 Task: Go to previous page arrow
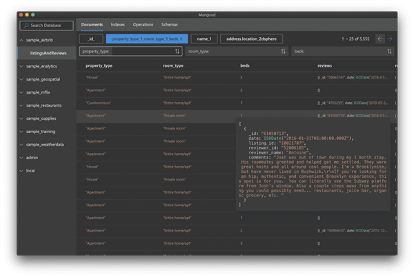pyautogui.click(x=380, y=39)
